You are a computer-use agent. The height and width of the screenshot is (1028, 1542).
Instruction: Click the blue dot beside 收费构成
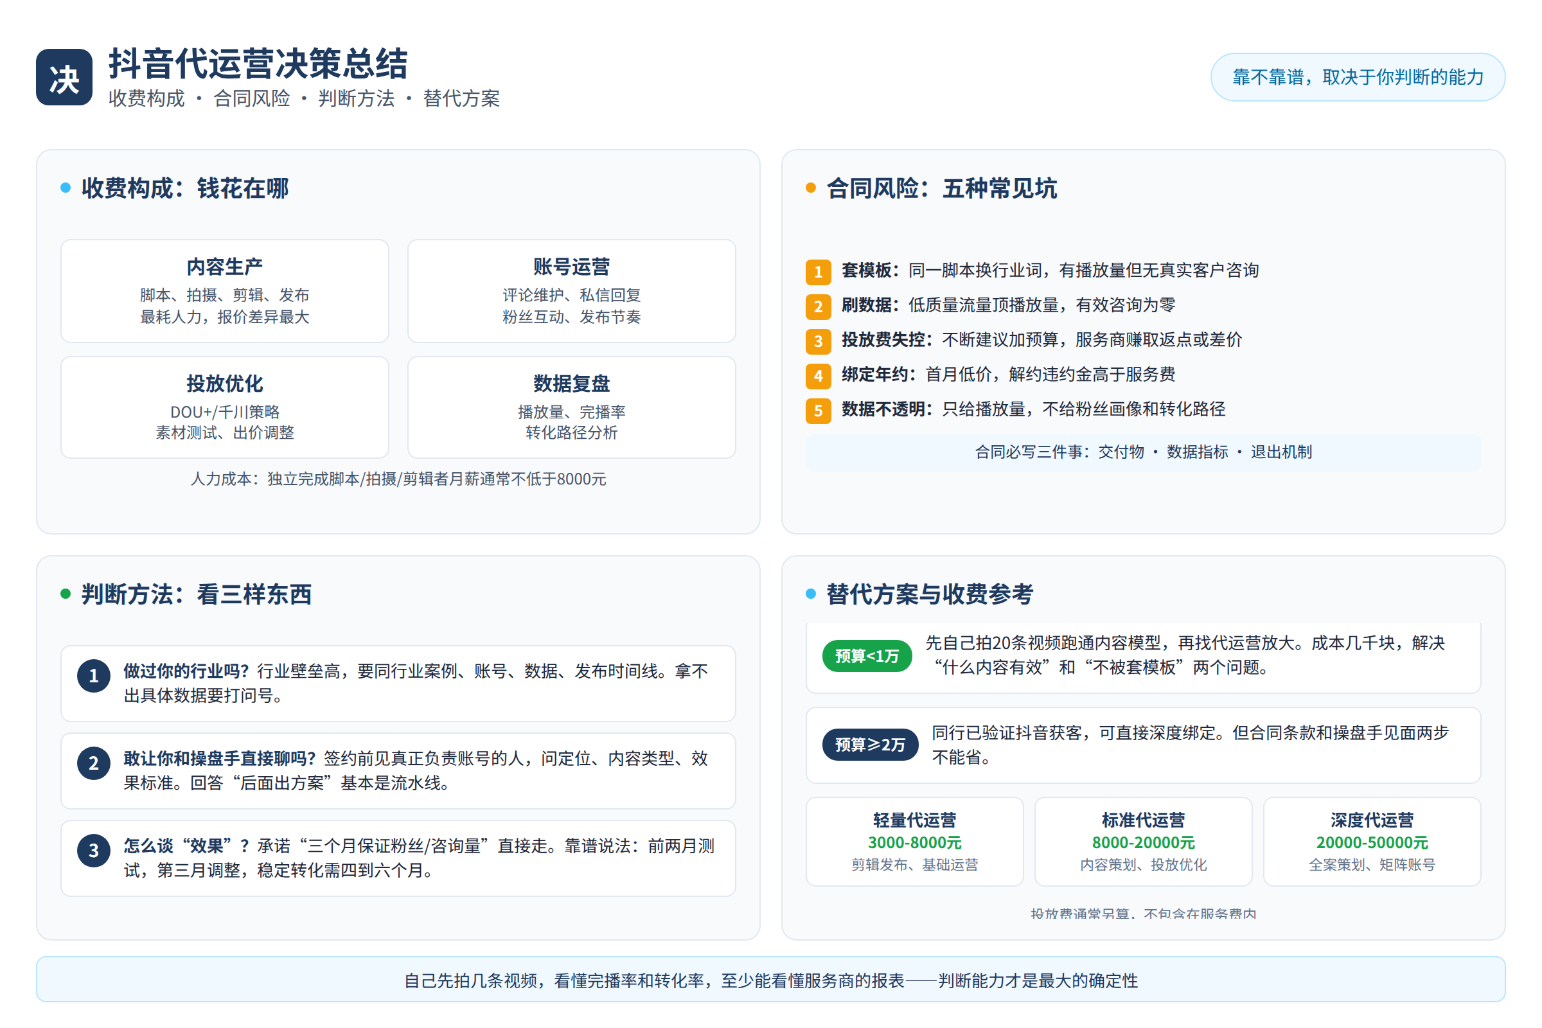tap(66, 188)
